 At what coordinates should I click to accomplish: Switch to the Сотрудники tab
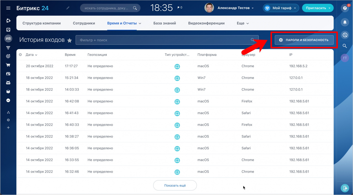84,23
